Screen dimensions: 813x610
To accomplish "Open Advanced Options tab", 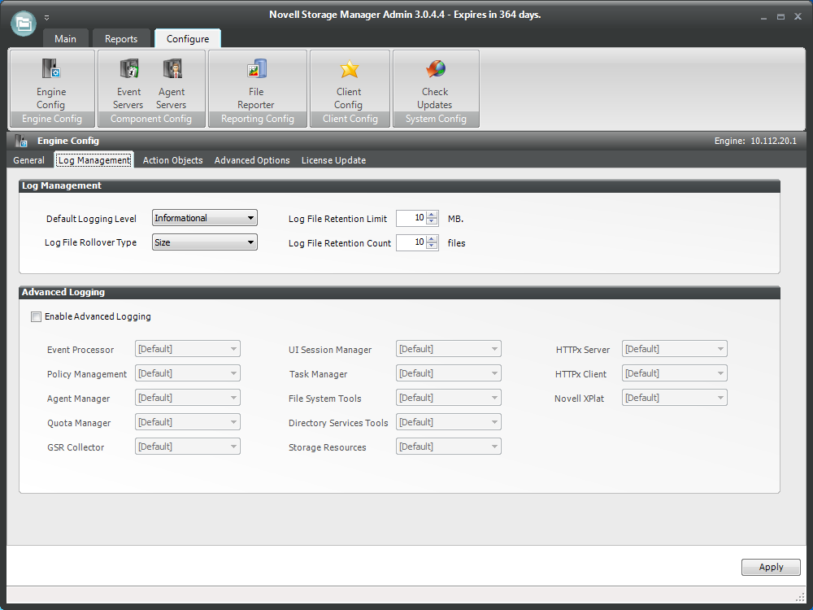I will click(x=252, y=160).
